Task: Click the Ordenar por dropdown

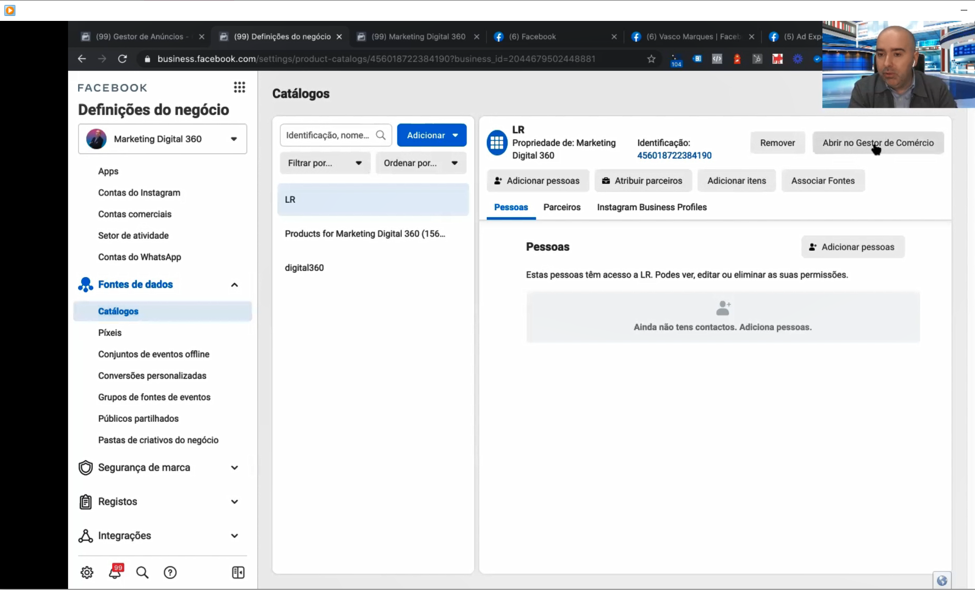Action: tap(421, 163)
